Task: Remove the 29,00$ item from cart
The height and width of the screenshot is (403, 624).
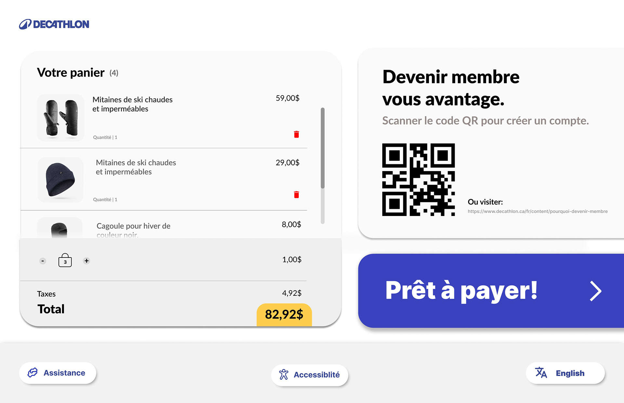Action: [296, 195]
